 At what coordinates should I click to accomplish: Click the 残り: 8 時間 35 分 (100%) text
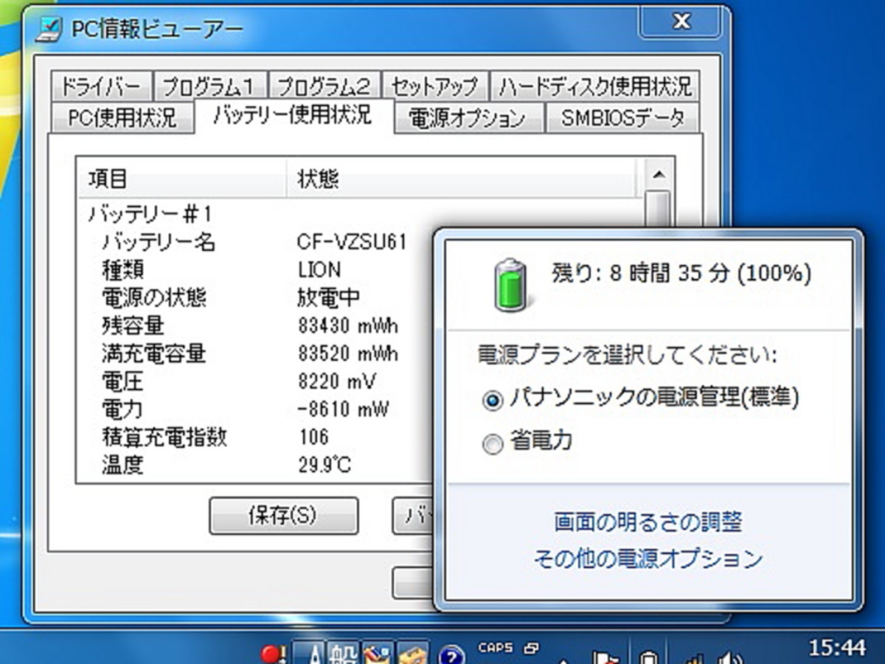(x=681, y=274)
